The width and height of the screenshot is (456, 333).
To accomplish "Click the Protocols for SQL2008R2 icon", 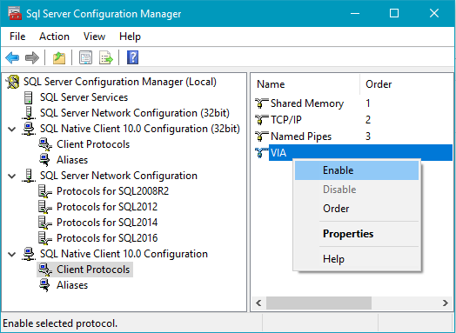I will (45, 191).
